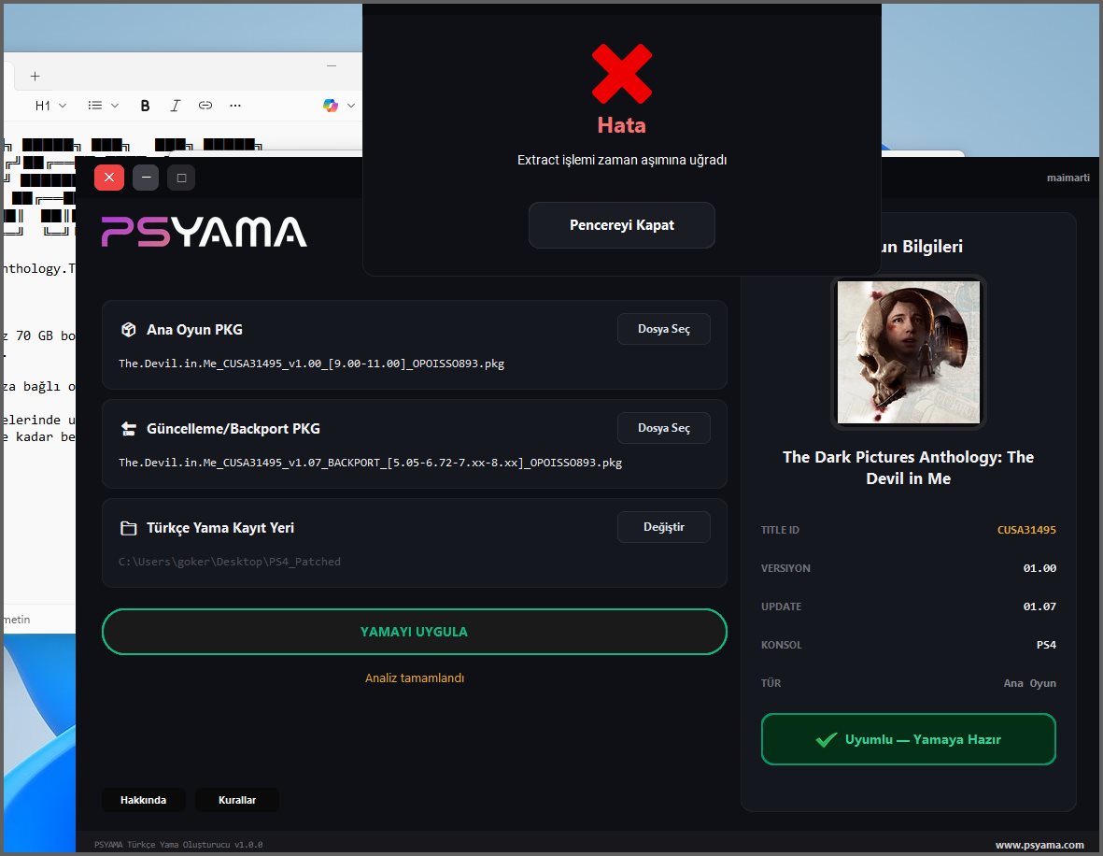Click the red X error icon
The width and height of the screenshot is (1103, 856).
pyautogui.click(x=622, y=74)
